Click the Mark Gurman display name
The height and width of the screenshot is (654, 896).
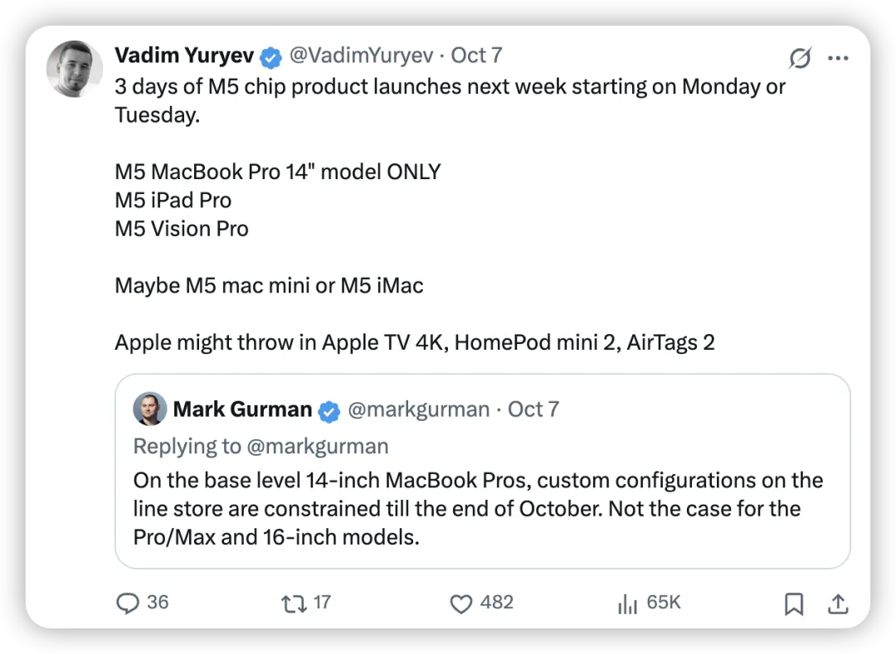(x=242, y=409)
